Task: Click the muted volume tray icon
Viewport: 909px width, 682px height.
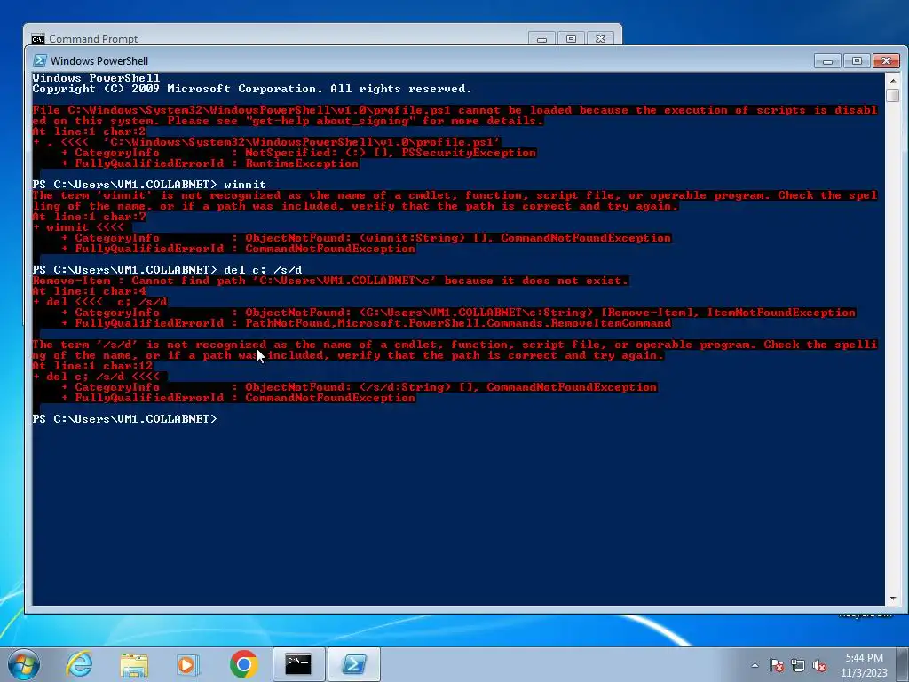Action: pyautogui.click(x=819, y=665)
